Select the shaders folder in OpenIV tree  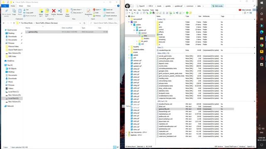click(x=146, y=38)
